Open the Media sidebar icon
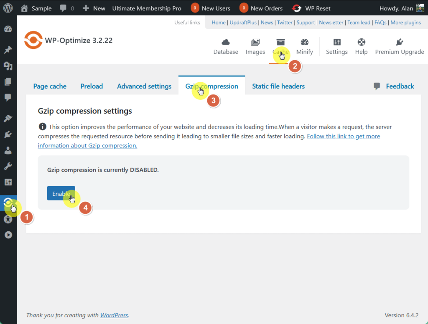 pyautogui.click(x=8, y=66)
